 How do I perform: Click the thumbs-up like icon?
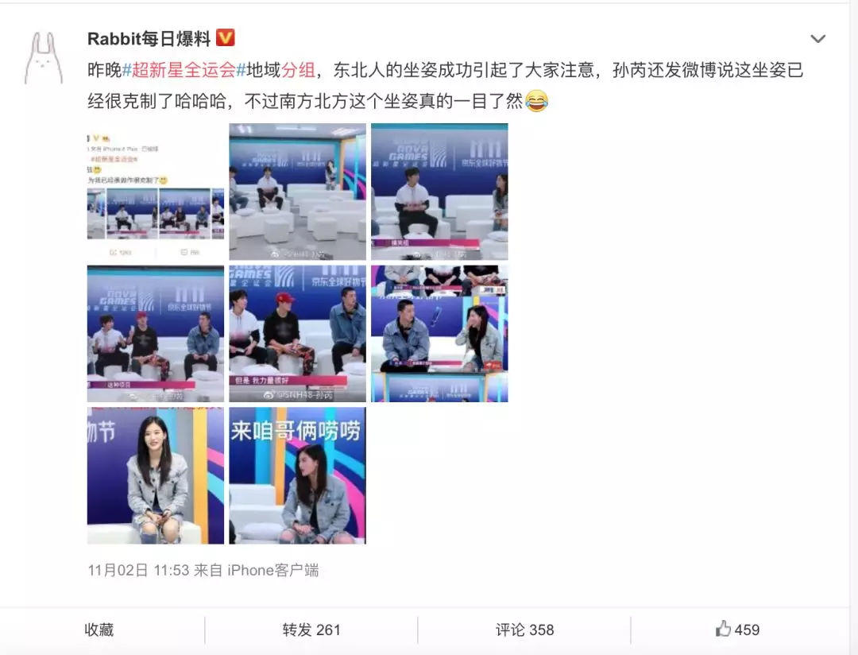tap(723, 629)
